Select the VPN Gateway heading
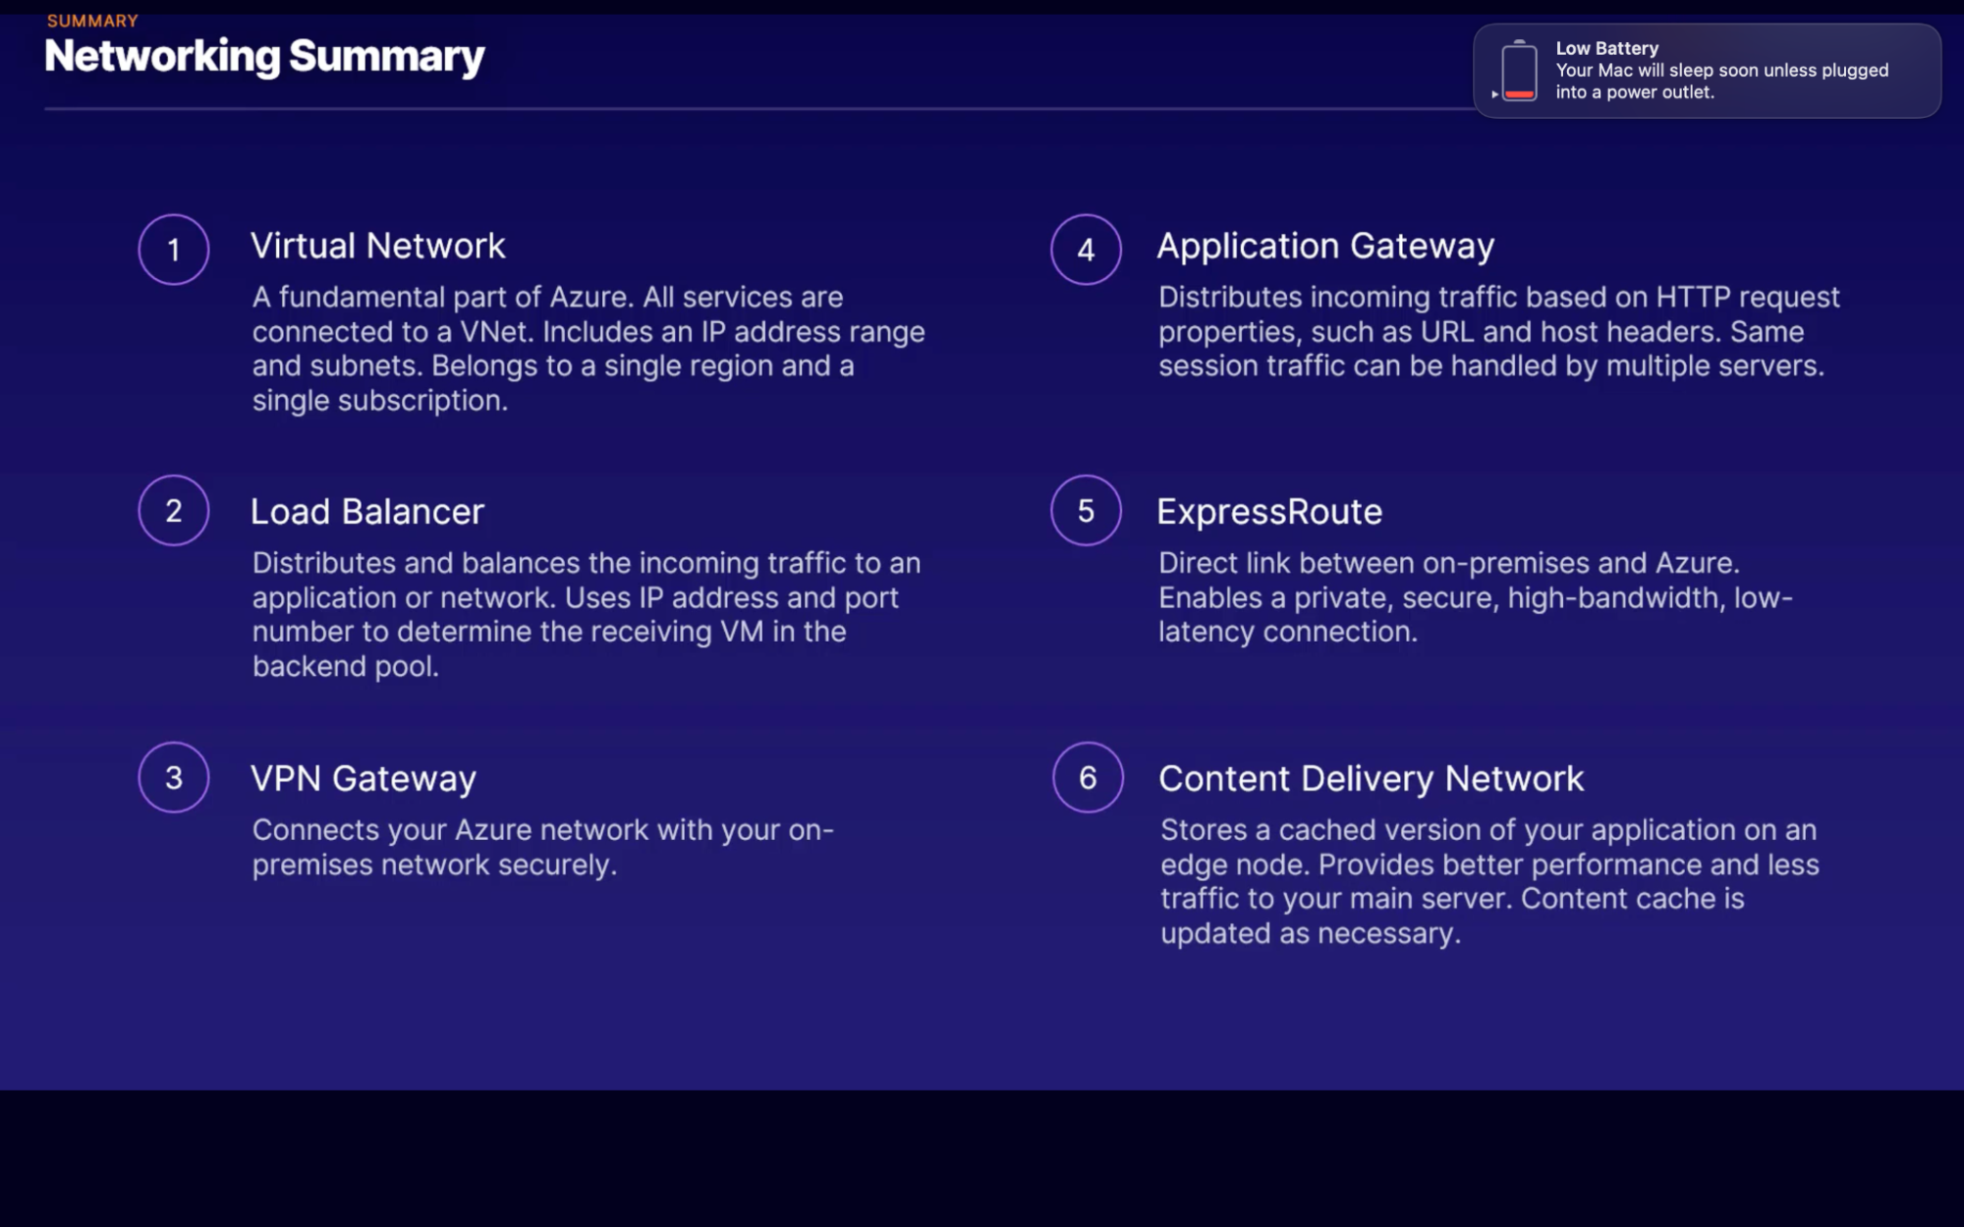 point(364,779)
